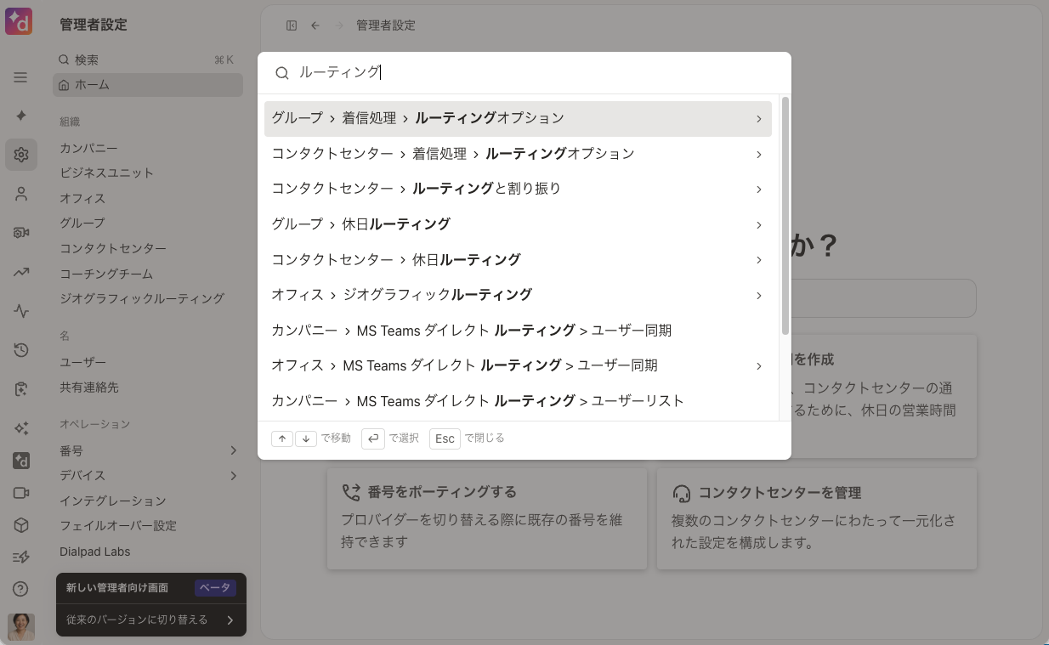Select コンタクトセンター > 着信処理 > ルーティングオプション result
The image size is (1049, 645).
pyautogui.click(x=518, y=154)
